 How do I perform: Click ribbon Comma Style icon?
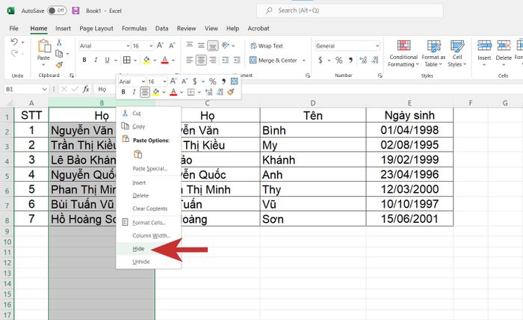tap(350, 60)
